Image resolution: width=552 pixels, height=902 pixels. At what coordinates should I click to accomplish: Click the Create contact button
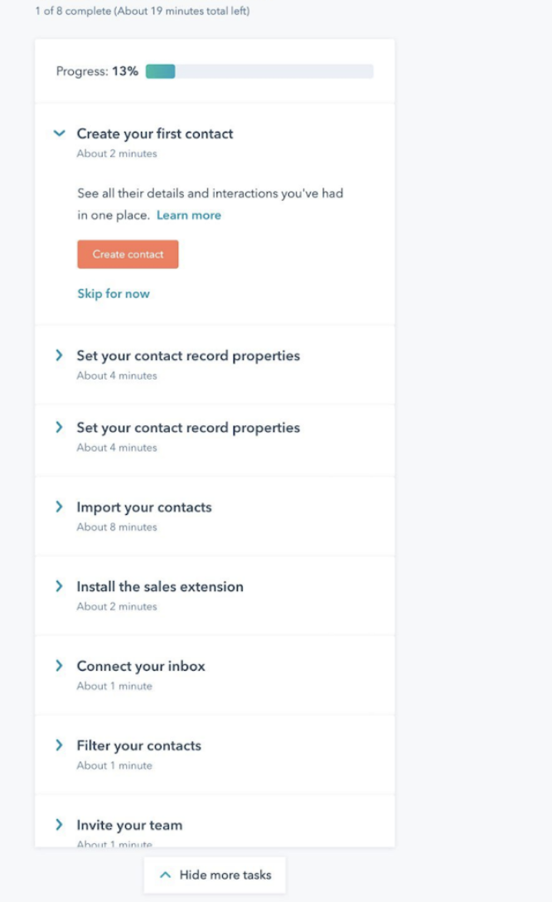[x=128, y=254]
